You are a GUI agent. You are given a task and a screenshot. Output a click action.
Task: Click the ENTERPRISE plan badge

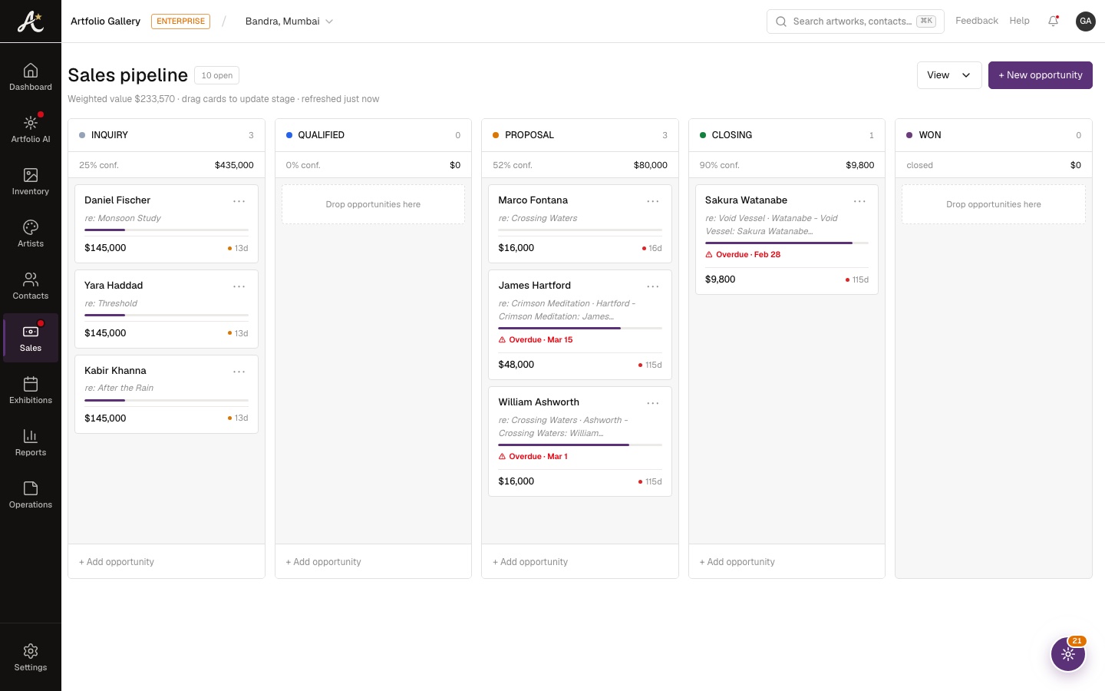click(x=181, y=21)
